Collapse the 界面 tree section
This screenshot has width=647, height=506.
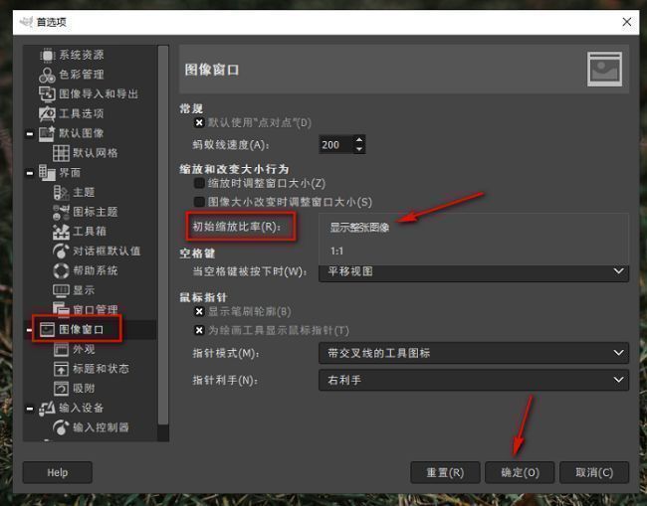coord(30,173)
